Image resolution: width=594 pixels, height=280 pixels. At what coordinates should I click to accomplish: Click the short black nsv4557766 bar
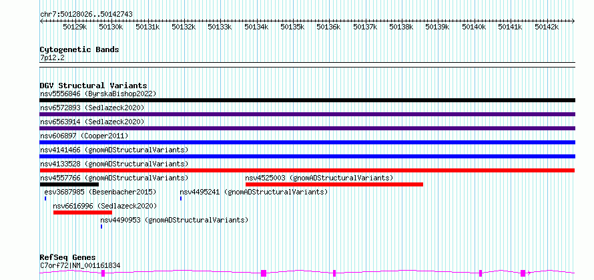pyautogui.click(x=69, y=184)
